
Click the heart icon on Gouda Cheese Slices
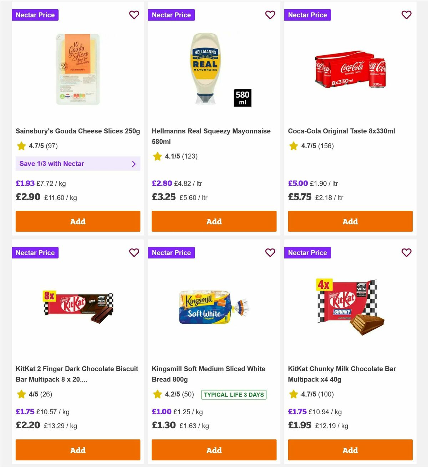(x=134, y=15)
